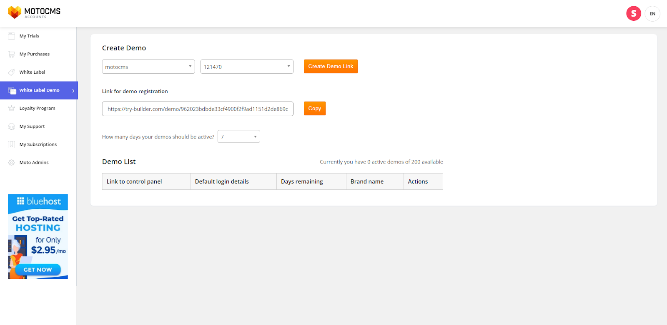This screenshot has width=667, height=325.
Task: Click the gear icon for Moto Admins
Action: point(12,163)
